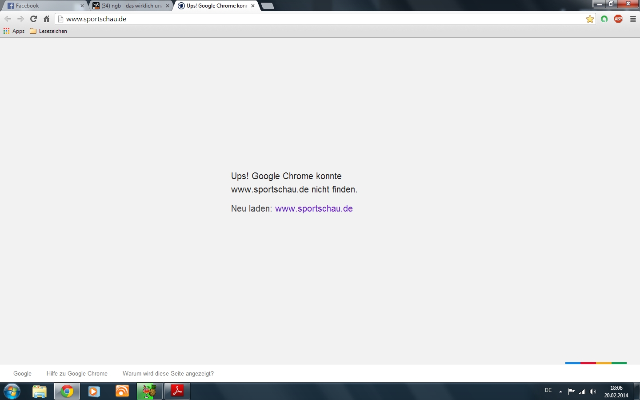This screenshot has width=640, height=400.
Task: Open a new tab
Action: [267, 6]
